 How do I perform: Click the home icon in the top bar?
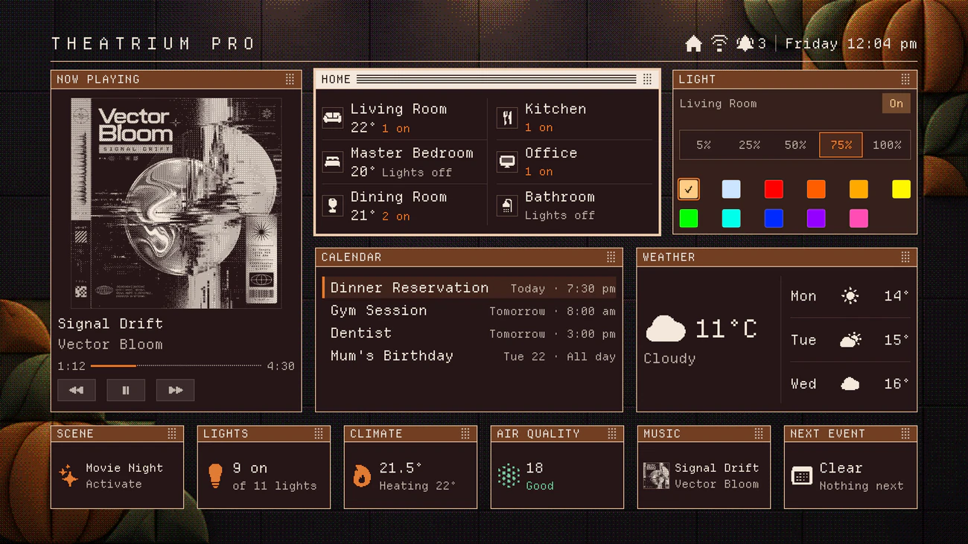(693, 44)
